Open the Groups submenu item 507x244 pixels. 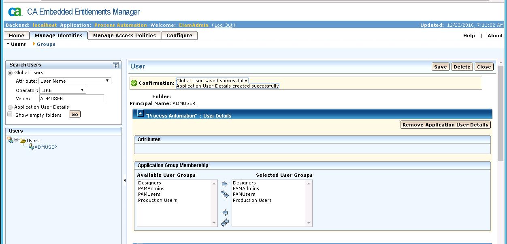46,44
